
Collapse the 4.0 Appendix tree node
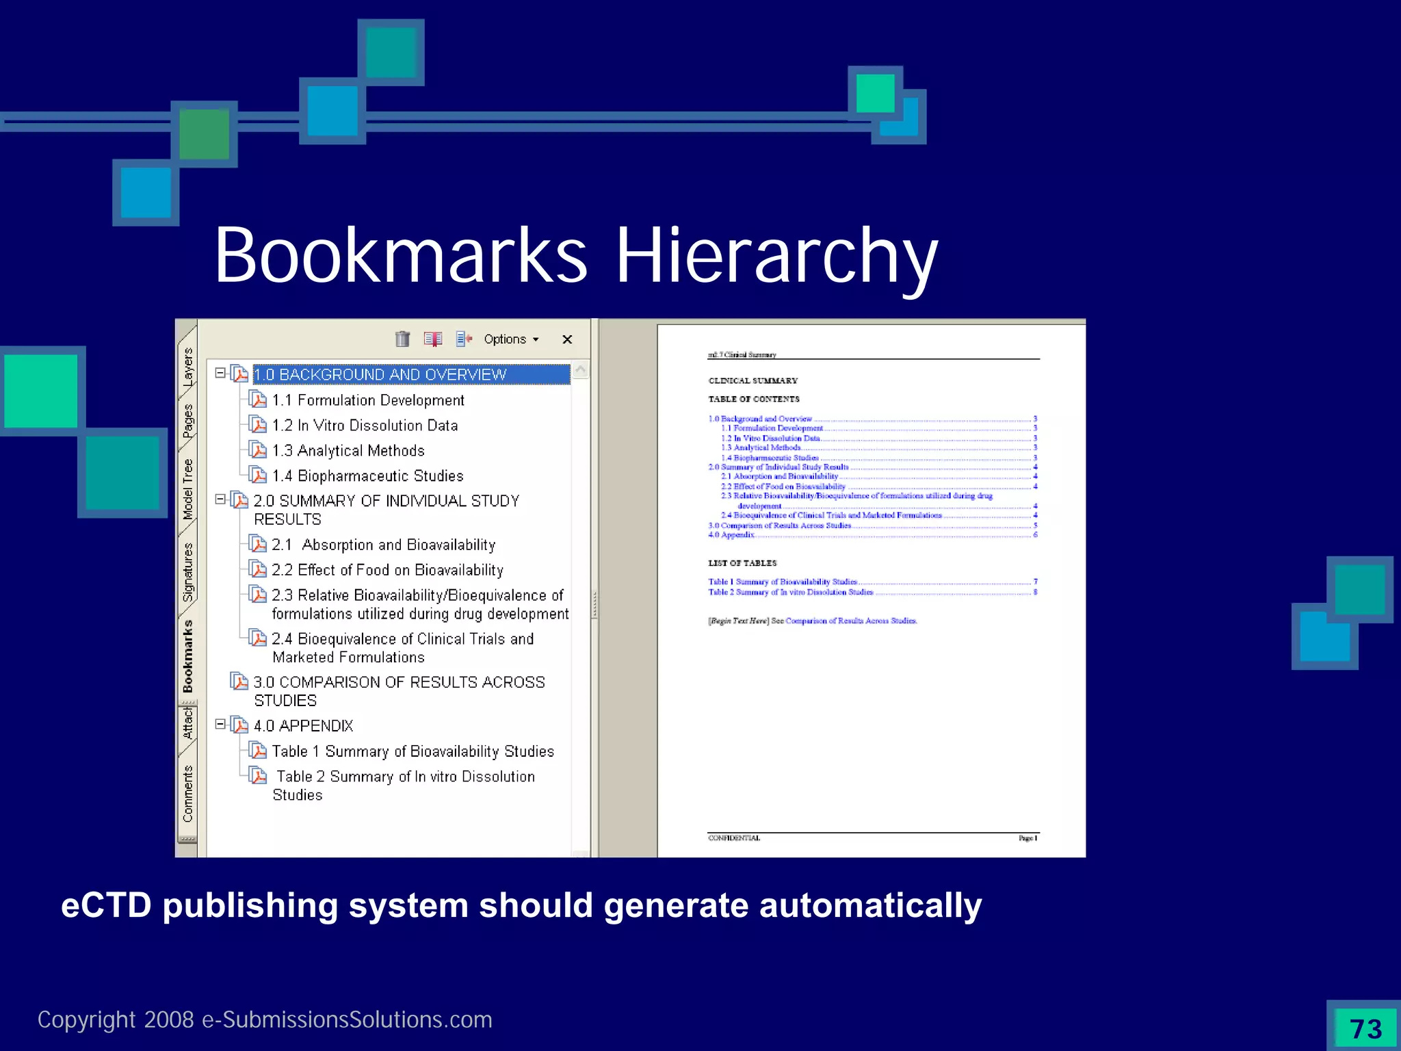(220, 724)
